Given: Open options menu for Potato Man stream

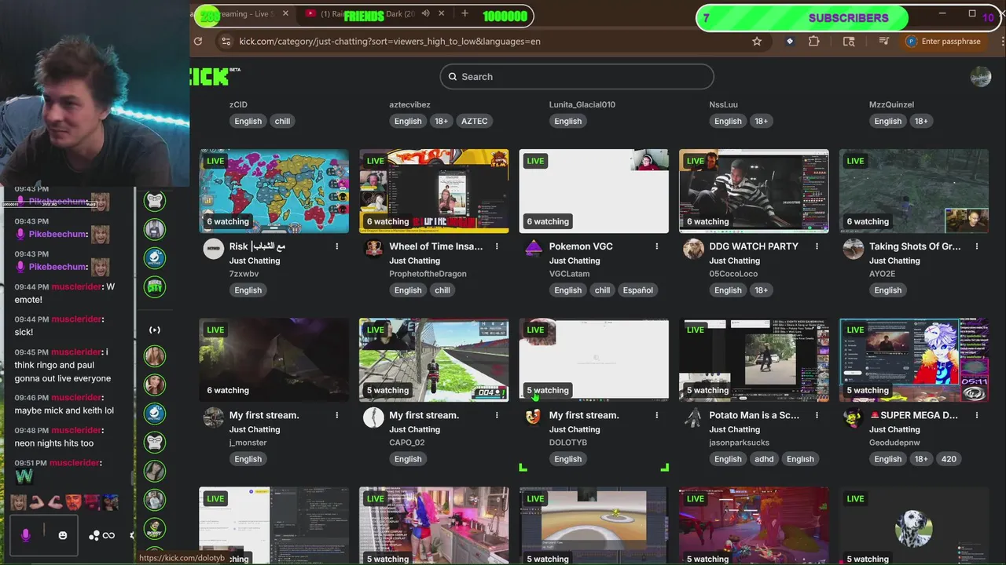Looking at the screenshot, I should click(x=817, y=415).
